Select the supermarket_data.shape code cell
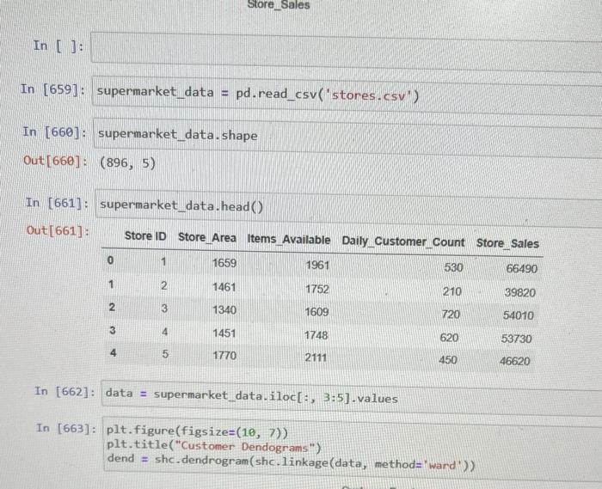602x489 pixels. 347,138
